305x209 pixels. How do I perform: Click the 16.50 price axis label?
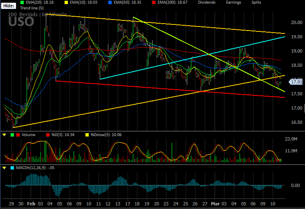coord(297,122)
